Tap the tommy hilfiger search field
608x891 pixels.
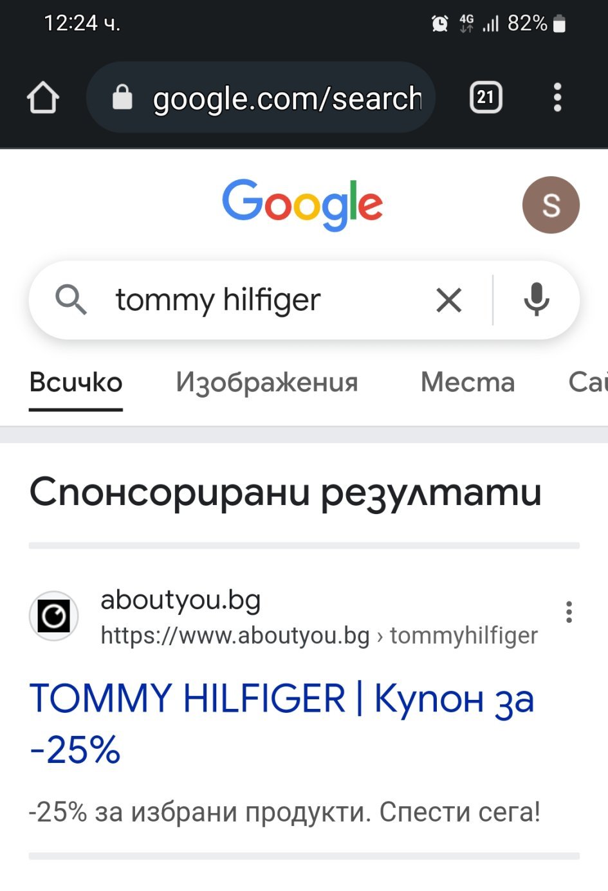coord(257,300)
